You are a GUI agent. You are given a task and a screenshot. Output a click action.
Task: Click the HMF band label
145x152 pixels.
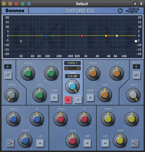(90, 91)
